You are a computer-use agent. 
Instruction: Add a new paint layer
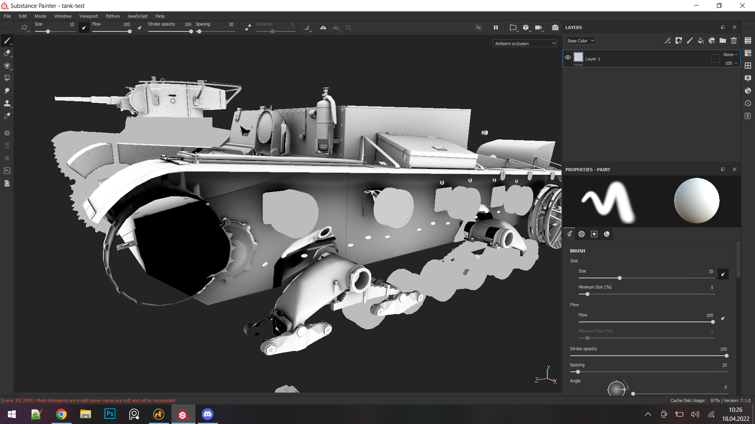(690, 40)
